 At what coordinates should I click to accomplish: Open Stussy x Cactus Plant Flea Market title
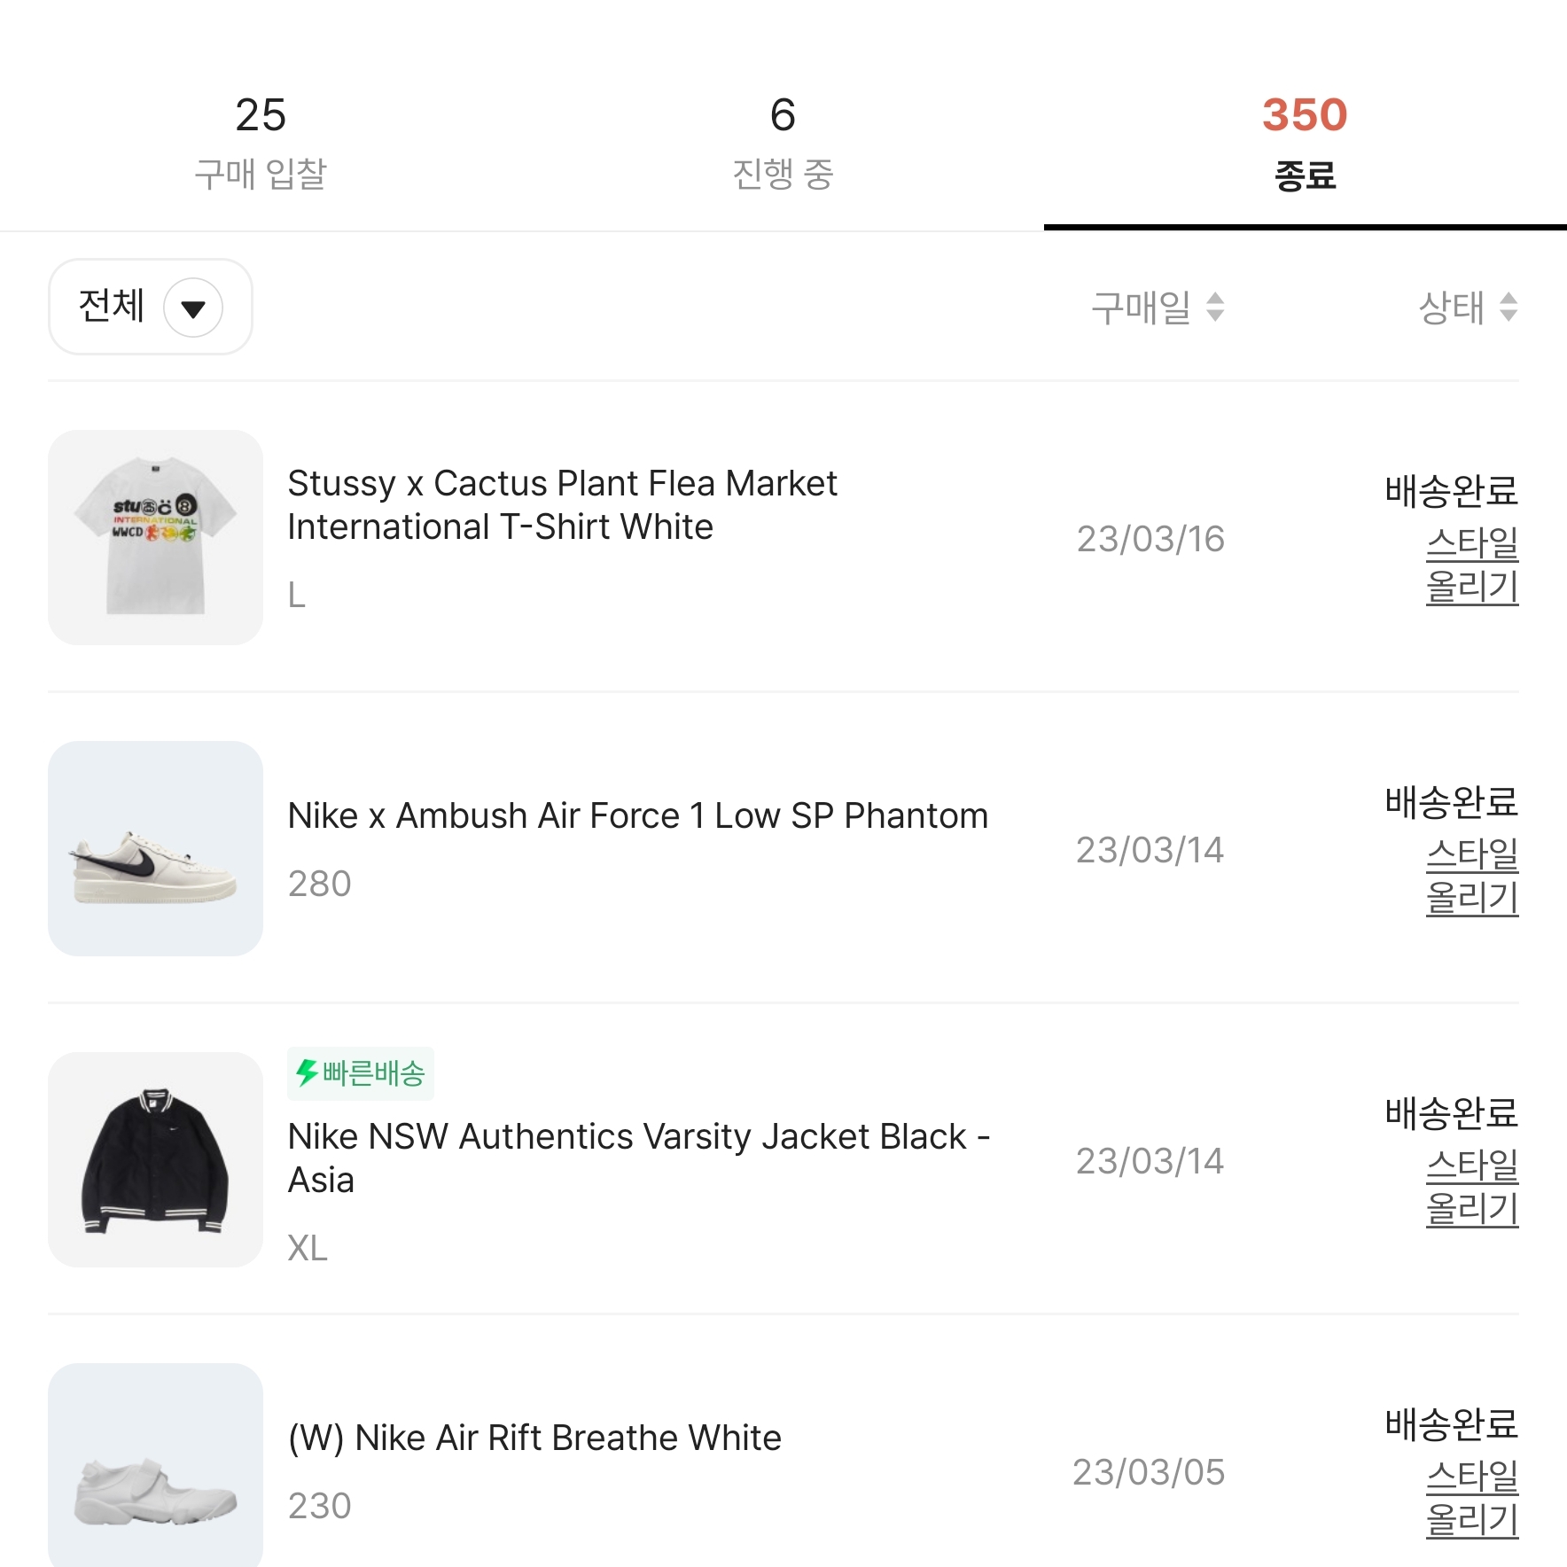coord(562,505)
